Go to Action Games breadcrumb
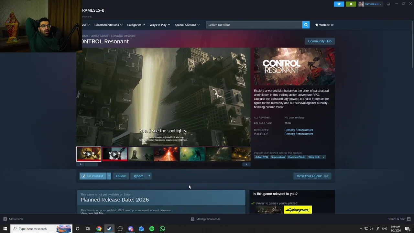The width and height of the screenshot is (414, 233). (x=100, y=36)
